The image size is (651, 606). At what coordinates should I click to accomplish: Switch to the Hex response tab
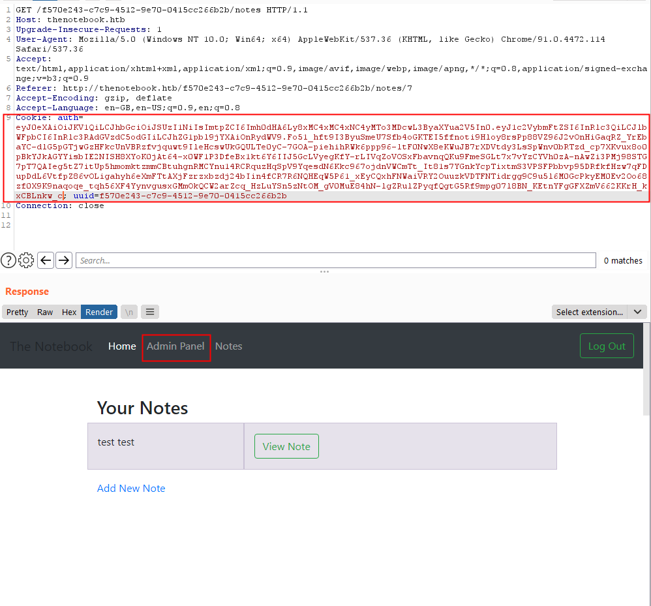tap(69, 312)
